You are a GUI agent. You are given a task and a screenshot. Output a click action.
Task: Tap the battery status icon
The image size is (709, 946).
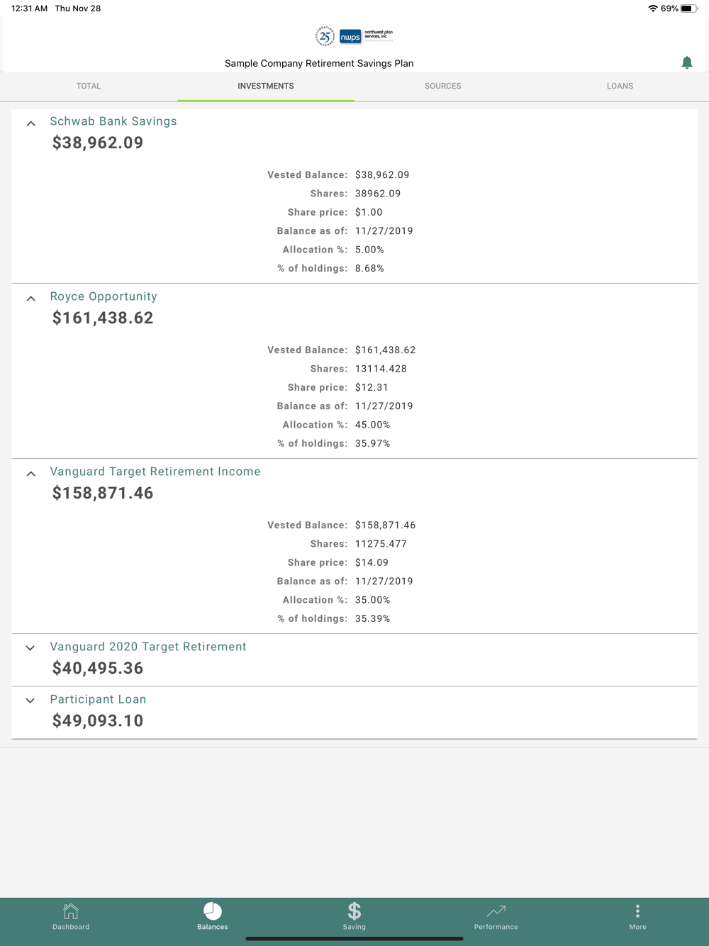(x=688, y=9)
